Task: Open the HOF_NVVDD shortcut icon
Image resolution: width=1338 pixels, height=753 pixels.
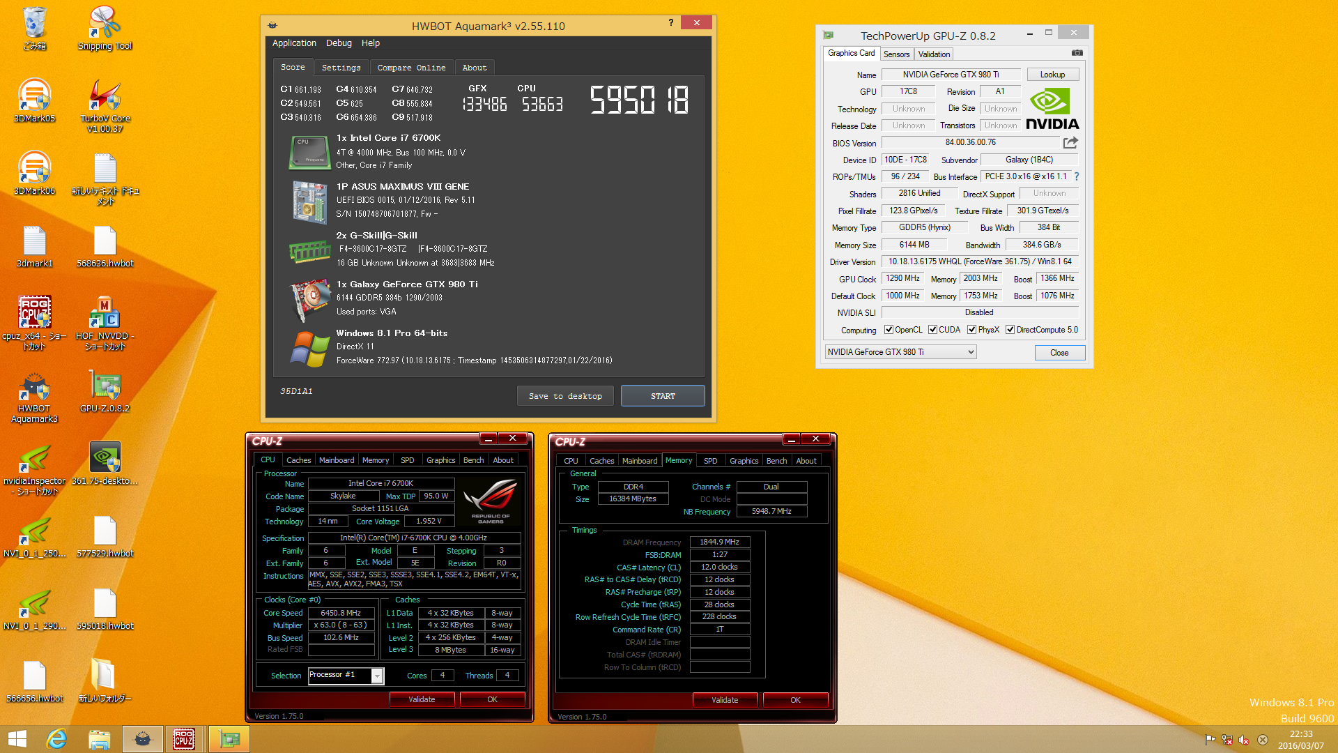Action: click(x=105, y=321)
